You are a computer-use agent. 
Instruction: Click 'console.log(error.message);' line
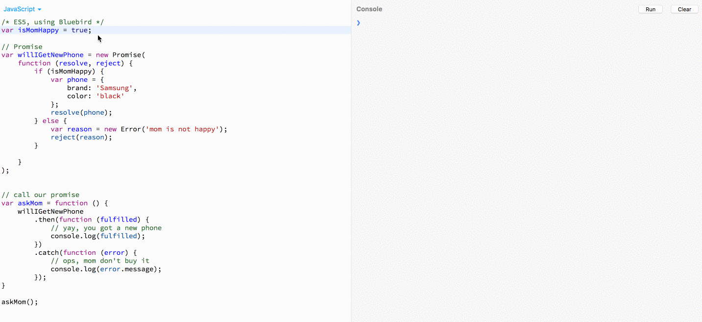106,269
